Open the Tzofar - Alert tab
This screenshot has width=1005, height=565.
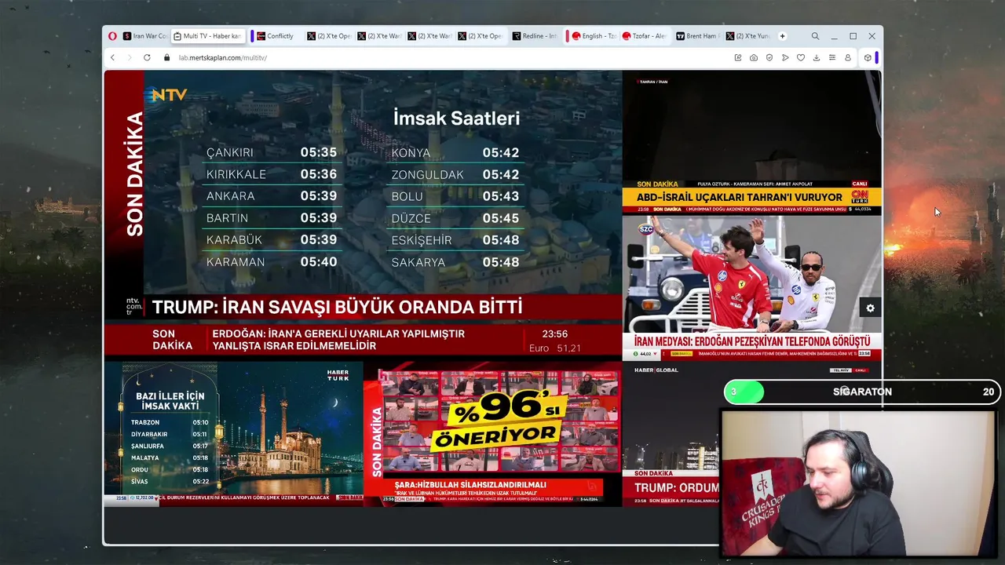tap(644, 36)
